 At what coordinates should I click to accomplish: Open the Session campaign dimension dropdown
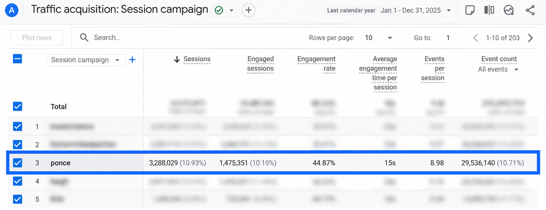86,60
